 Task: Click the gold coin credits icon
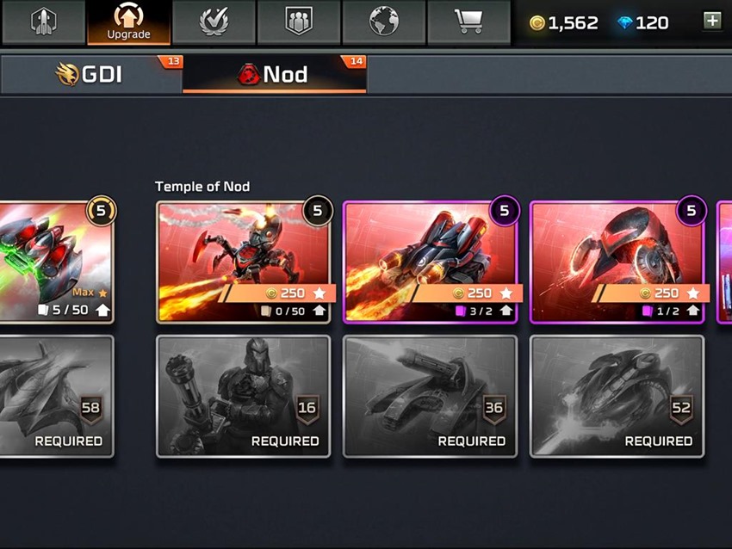coord(537,23)
